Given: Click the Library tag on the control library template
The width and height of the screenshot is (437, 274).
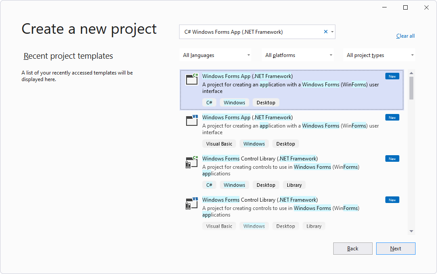Looking at the screenshot, I should click(x=294, y=185).
